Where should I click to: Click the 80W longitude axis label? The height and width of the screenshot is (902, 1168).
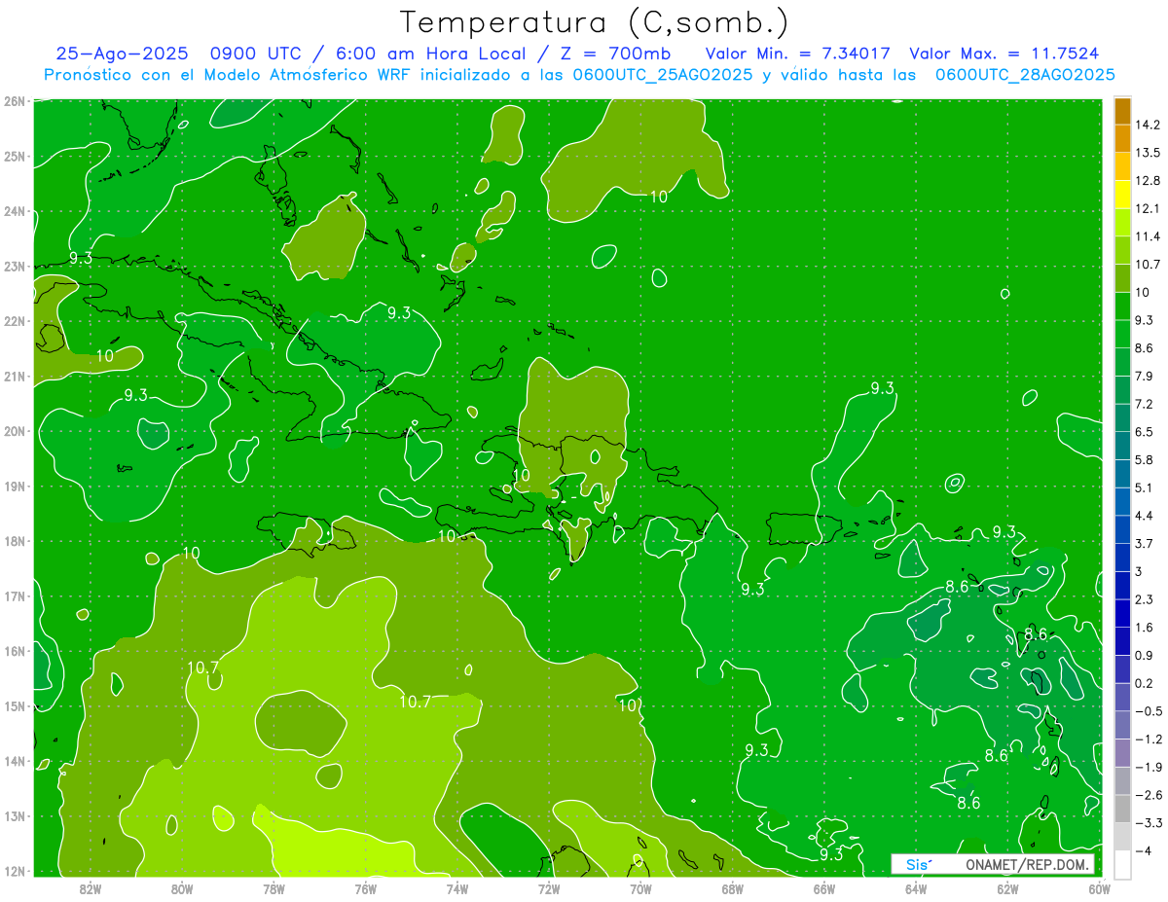click(x=181, y=888)
